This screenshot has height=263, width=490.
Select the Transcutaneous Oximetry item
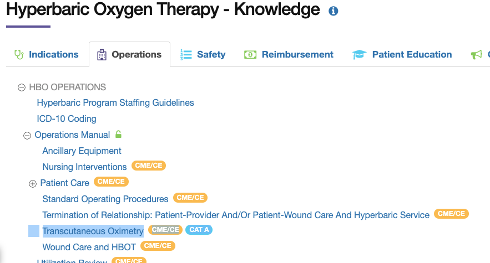93,231
